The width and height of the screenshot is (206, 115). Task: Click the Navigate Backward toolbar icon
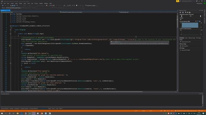coord(3,6)
